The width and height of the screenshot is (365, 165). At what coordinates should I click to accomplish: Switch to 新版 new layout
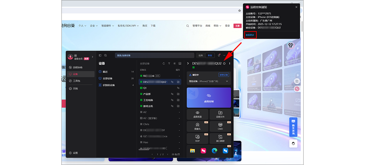point(210,56)
